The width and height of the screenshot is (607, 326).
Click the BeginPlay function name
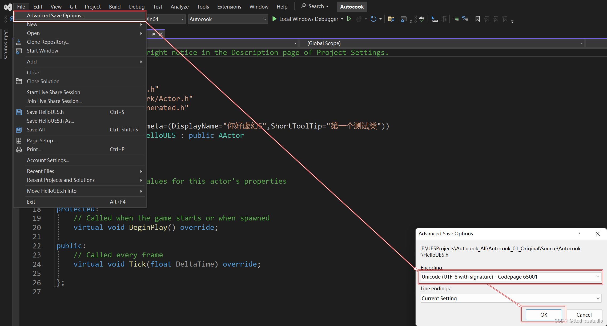click(x=148, y=227)
